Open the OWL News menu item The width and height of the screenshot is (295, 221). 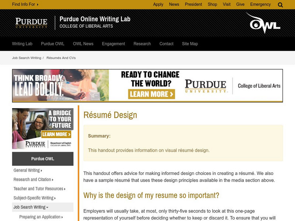83,43
